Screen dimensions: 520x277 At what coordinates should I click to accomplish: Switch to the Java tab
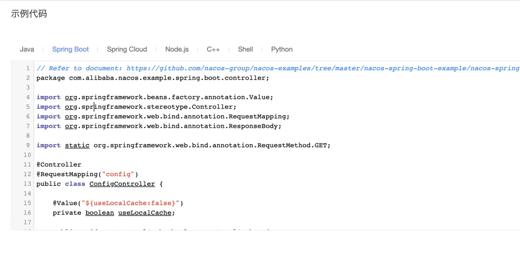tap(27, 49)
